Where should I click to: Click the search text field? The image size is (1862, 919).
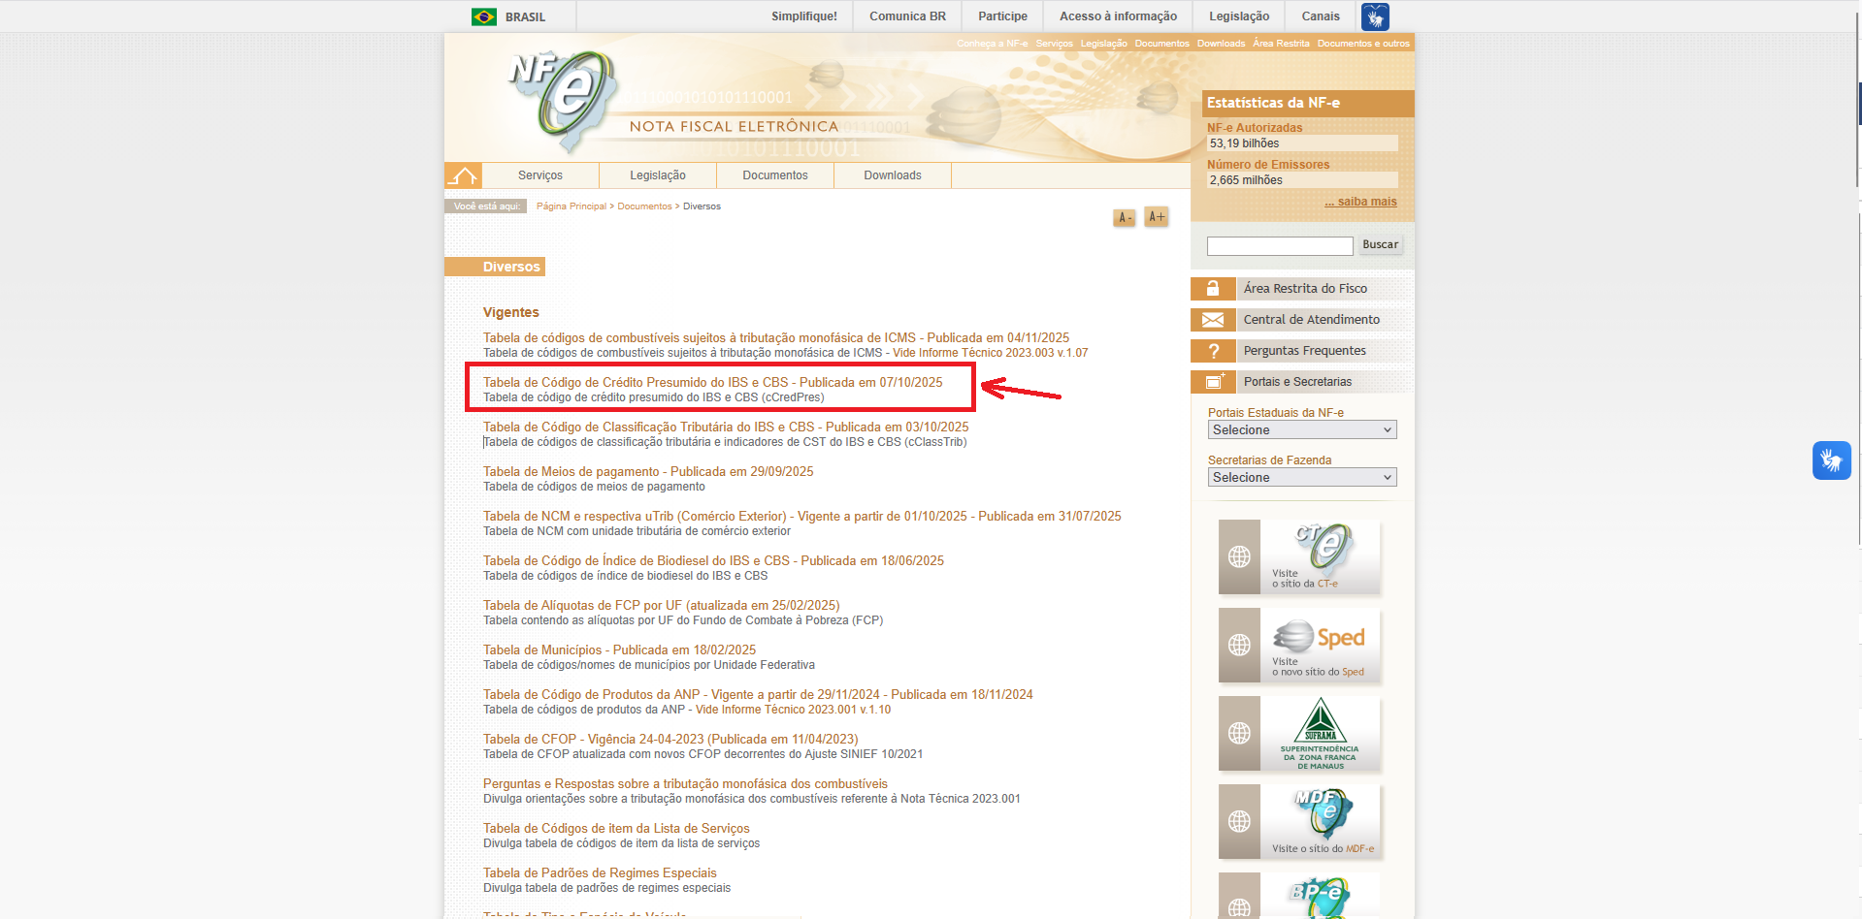pyautogui.click(x=1279, y=246)
